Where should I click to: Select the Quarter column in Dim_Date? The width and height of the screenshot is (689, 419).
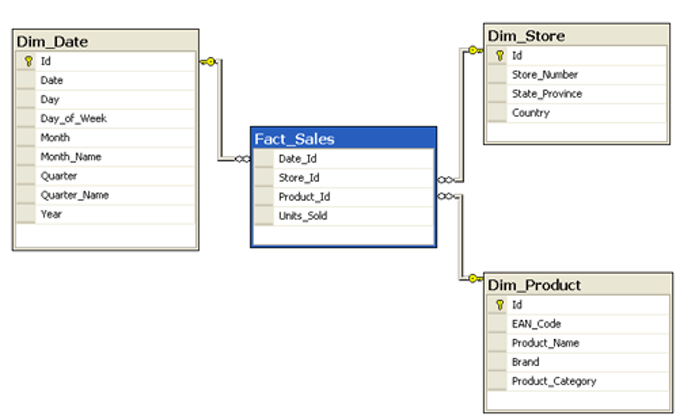[105, 176]
